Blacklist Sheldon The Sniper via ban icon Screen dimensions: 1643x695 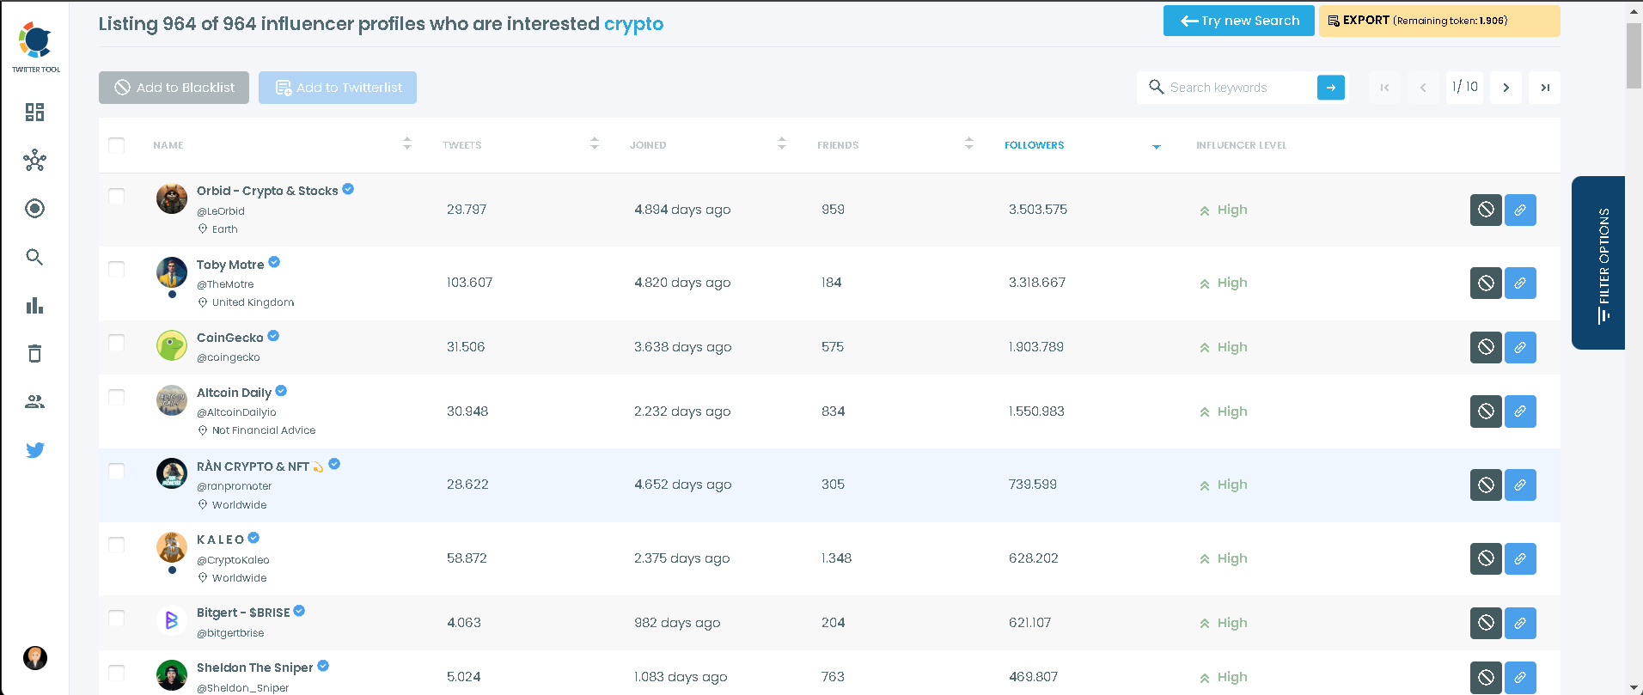(1486, 677)
